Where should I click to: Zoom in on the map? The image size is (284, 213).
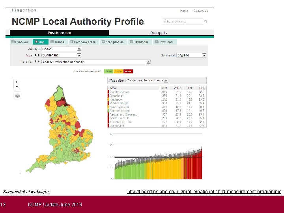[17, 82]
